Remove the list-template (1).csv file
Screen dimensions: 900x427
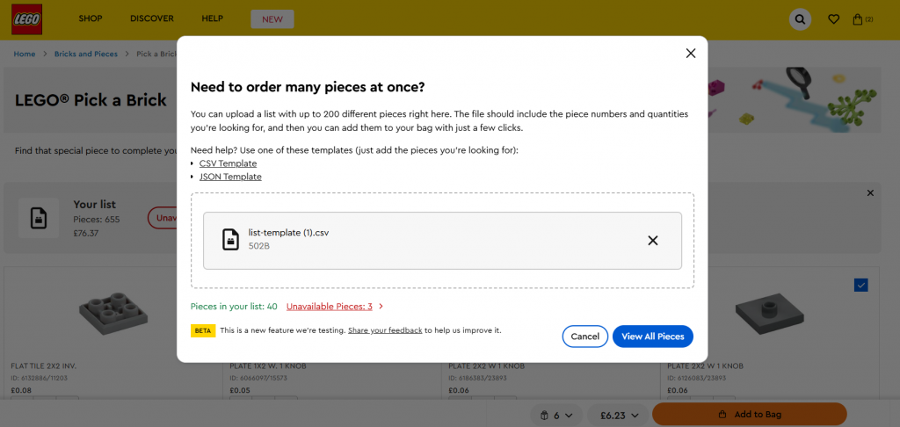tap(652, 240)
